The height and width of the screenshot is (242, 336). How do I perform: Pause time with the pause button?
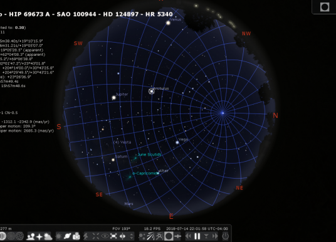[x=197, y=236]
